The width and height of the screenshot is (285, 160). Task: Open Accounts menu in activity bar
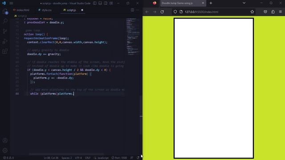coord(5,140)
